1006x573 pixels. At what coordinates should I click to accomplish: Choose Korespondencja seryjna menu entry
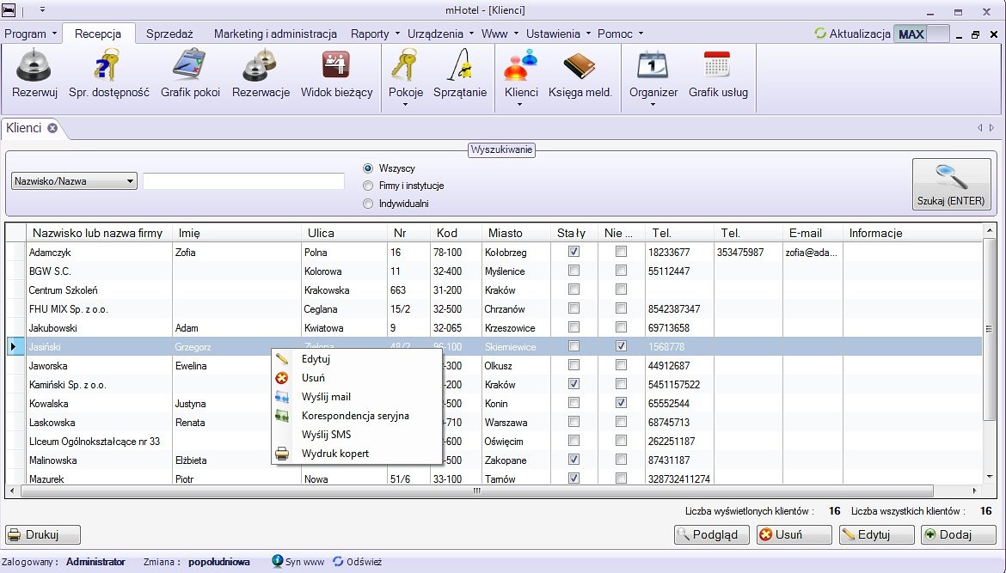point(356,415)
